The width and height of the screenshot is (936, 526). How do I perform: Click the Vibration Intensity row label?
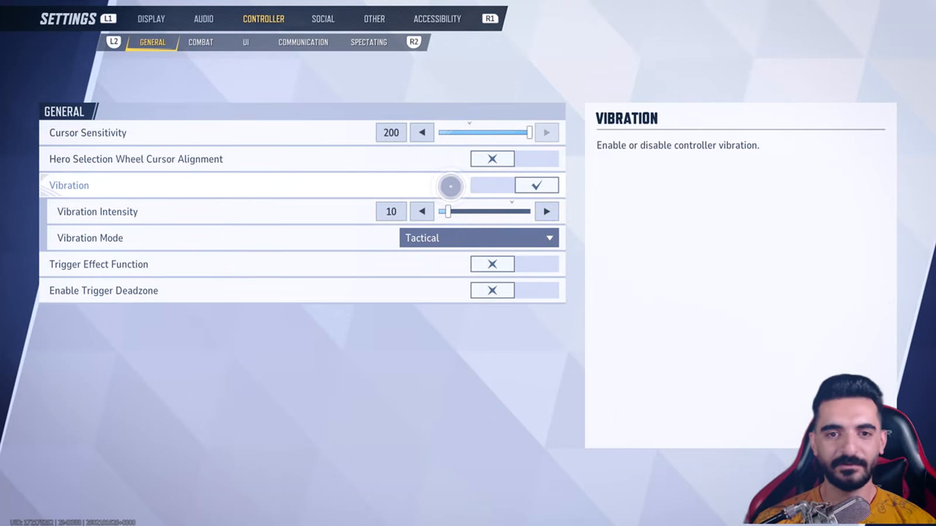[98, 212]
